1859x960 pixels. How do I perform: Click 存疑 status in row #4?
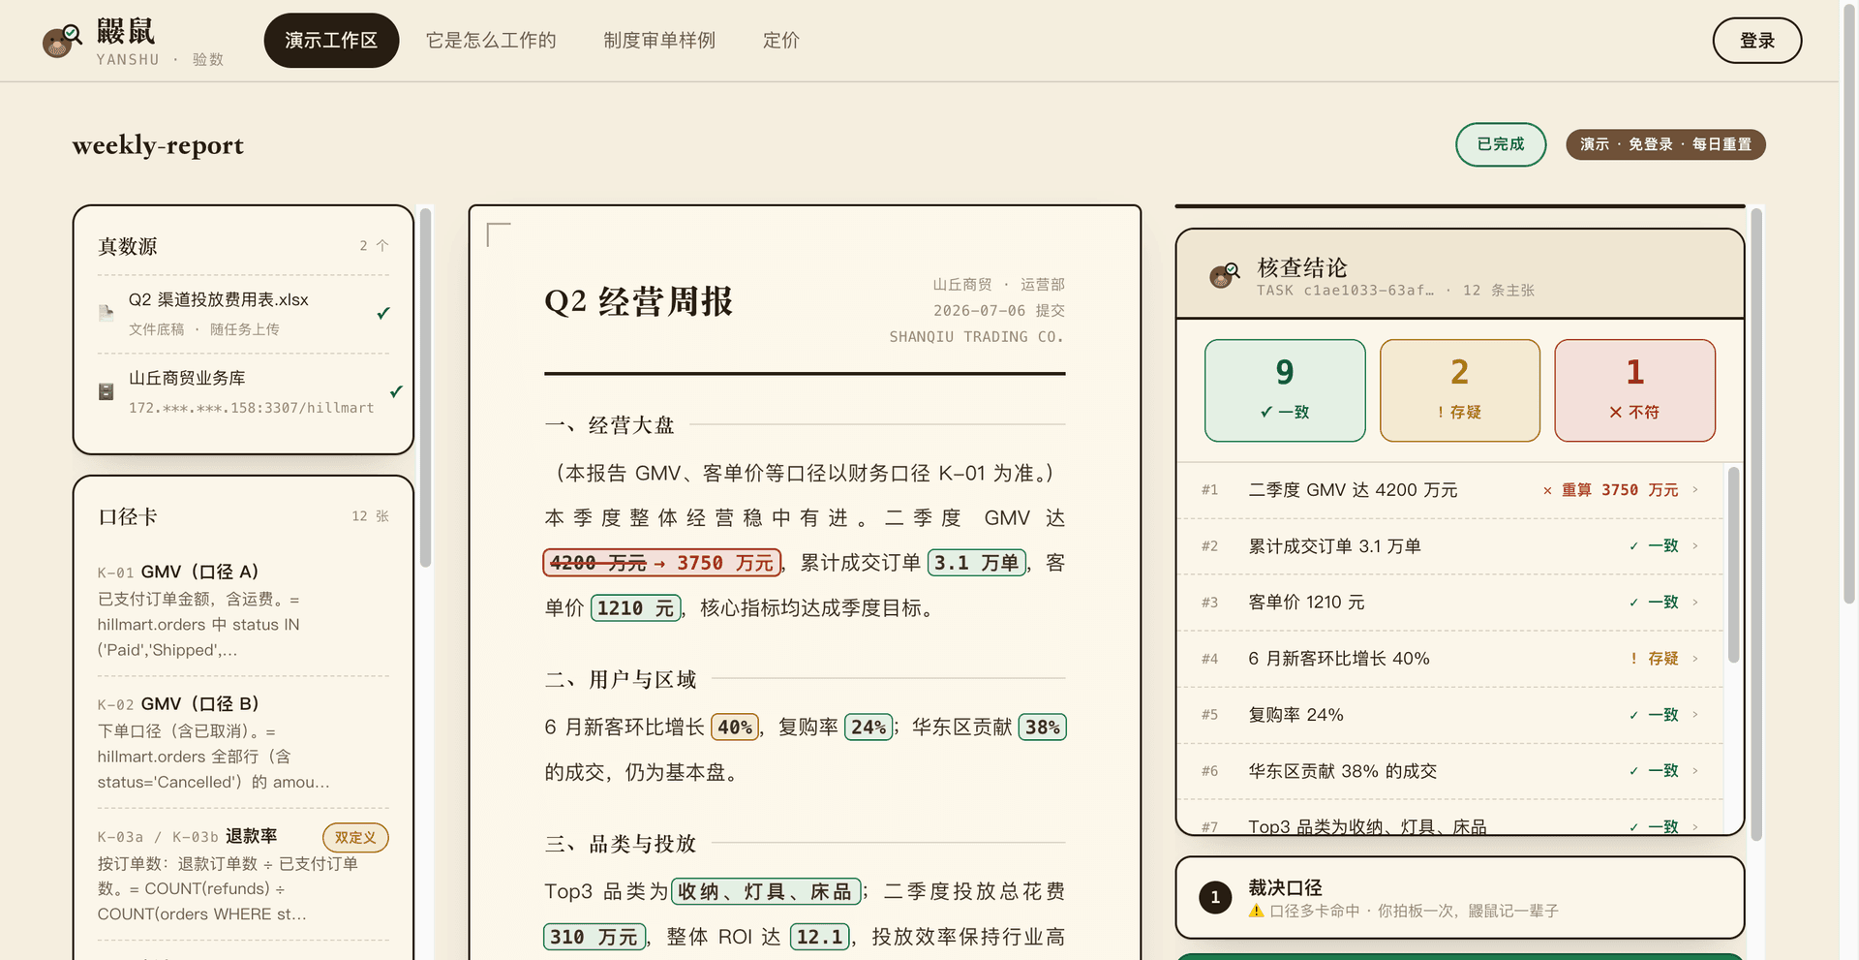click(1663, 659)
